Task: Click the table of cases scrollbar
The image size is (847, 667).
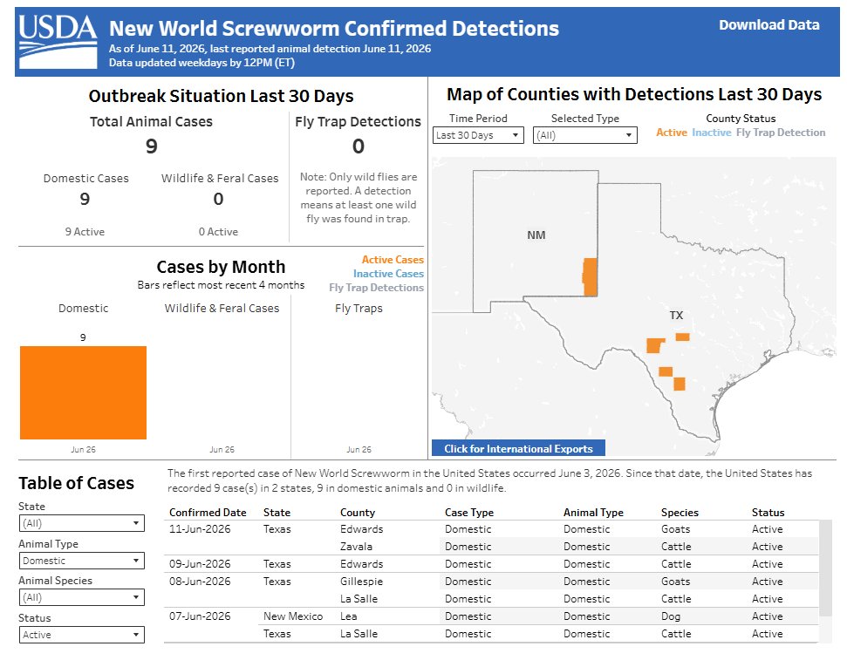Action: pyautogui.click(x=825, y=568)
